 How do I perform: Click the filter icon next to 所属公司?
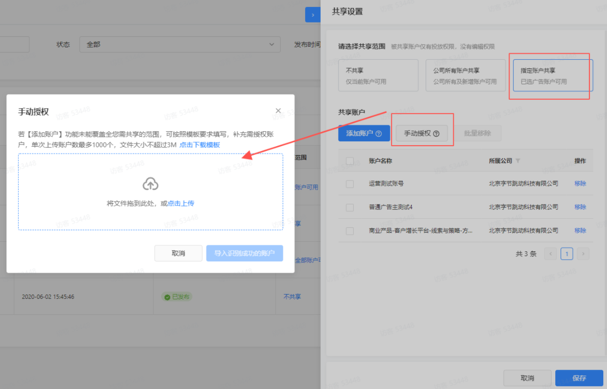pos(519,161)
